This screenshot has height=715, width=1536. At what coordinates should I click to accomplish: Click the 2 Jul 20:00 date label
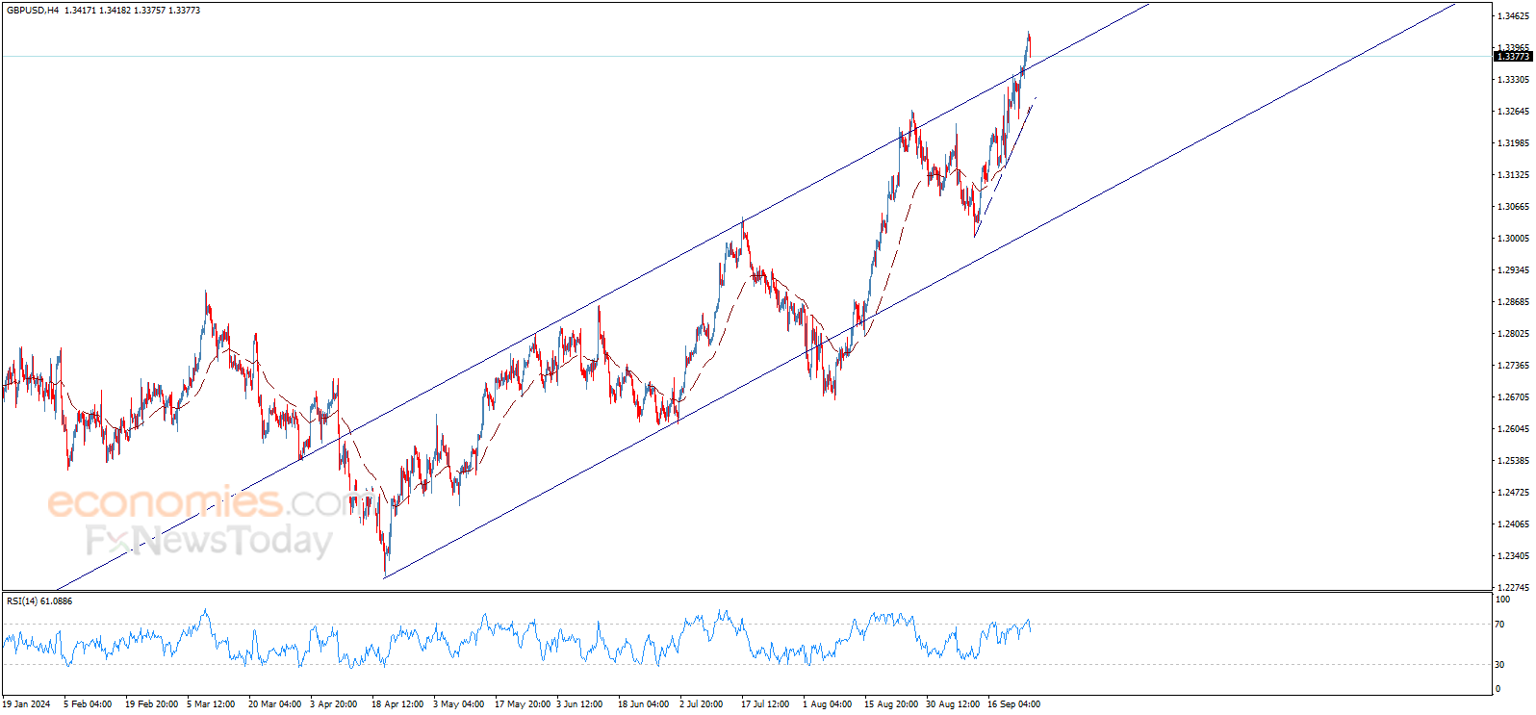702,704
